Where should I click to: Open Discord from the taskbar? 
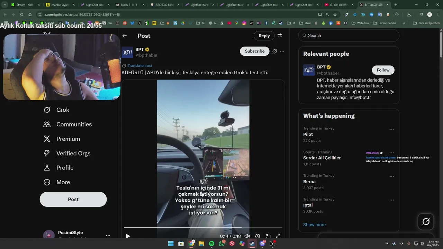[262, 244]
